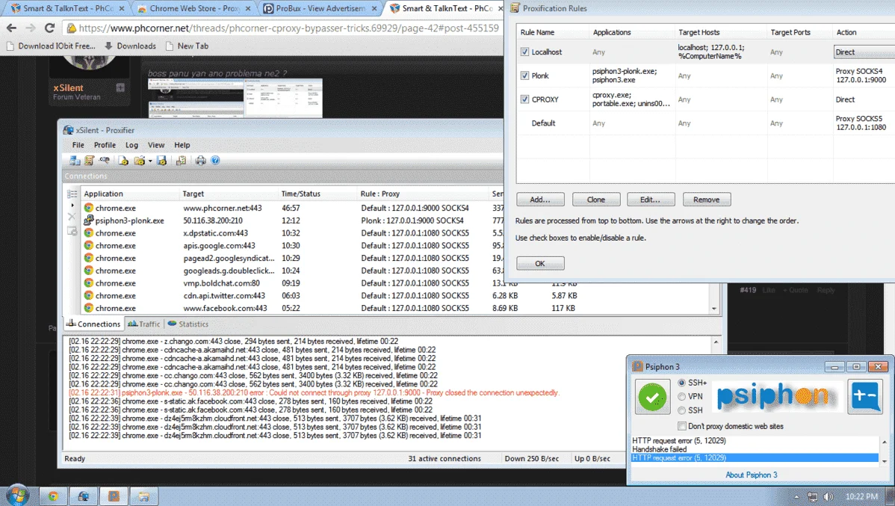Open Name Resolution (.com) toolbar icon

click(x=104, y=161)
